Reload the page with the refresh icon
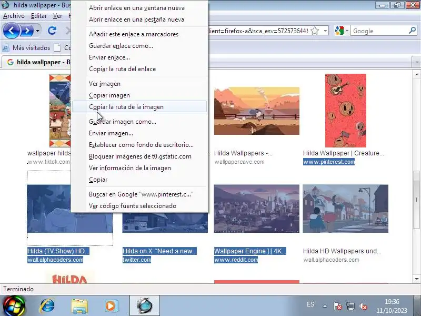 click(52, 31)
